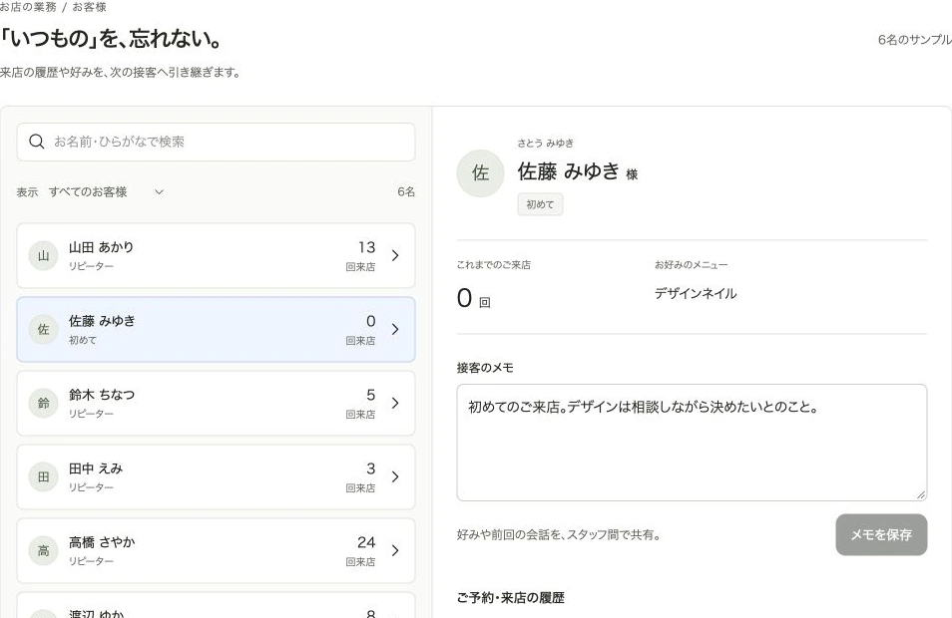Click the 24 visit count for 高橋 さやか

[366, 542]
